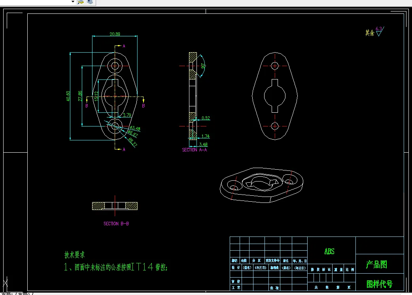Select the 15.12 vertical dimension text

point(96,96)
